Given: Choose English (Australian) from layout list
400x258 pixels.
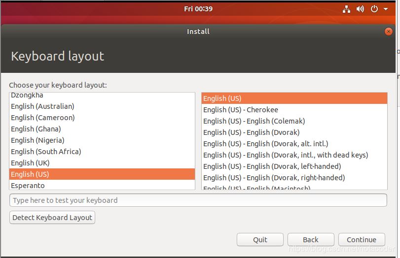Looking at the screenshot, I should (x=42, y=106).
